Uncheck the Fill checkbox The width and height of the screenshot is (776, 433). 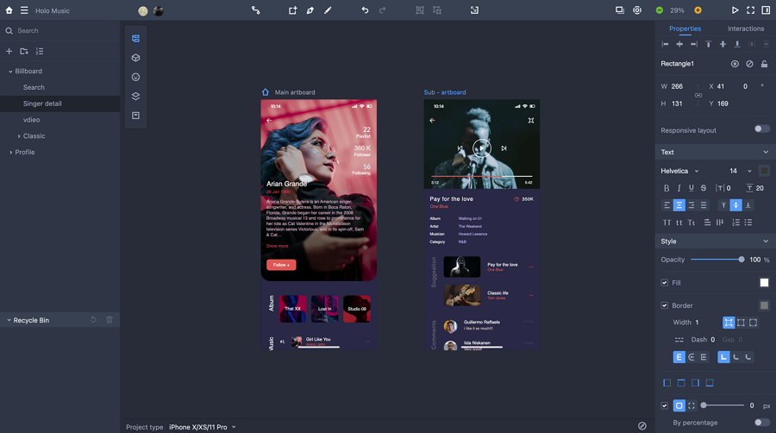[x=665, y=283]
